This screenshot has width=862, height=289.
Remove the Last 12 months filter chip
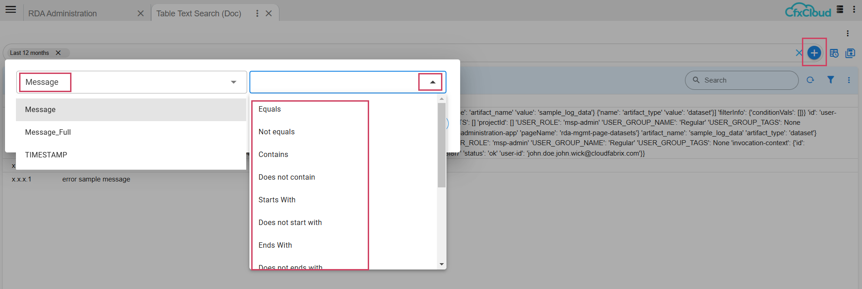click(58, 53)
